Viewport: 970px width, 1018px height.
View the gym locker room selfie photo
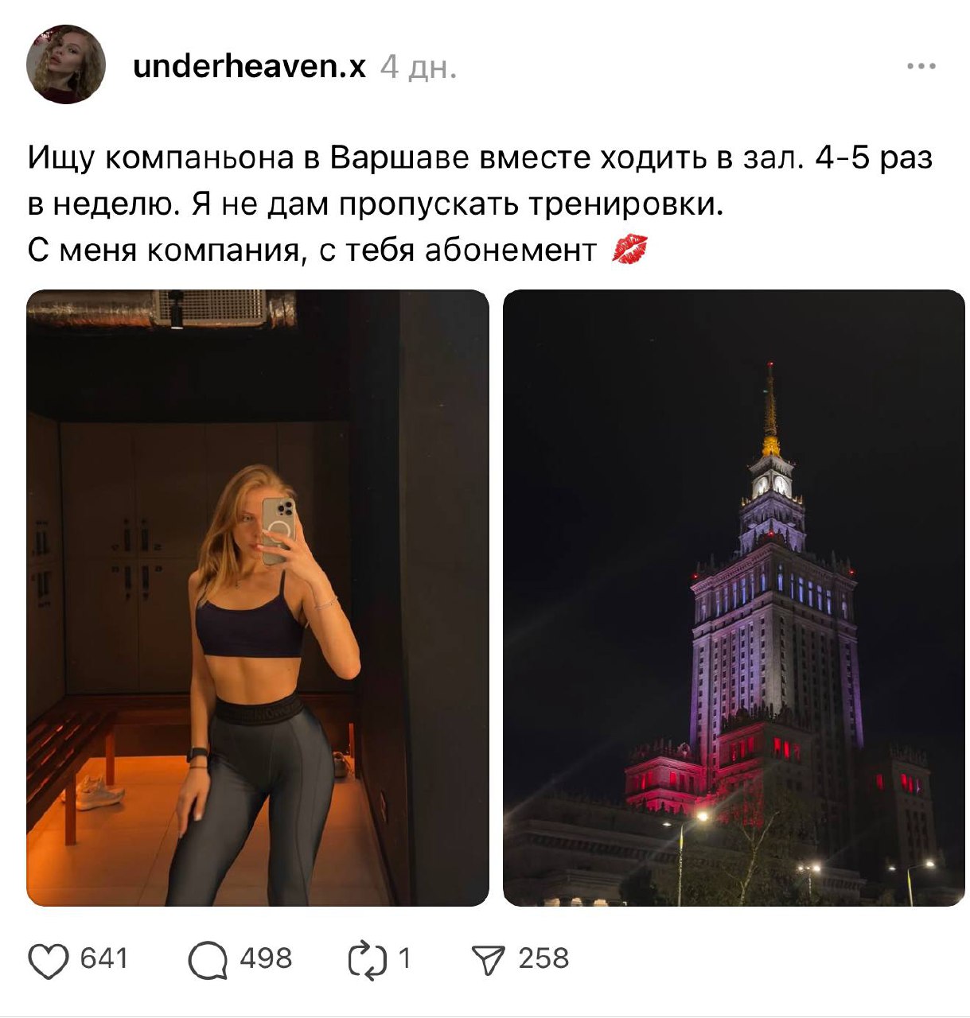pyautogui.click(x=258, y=597)
